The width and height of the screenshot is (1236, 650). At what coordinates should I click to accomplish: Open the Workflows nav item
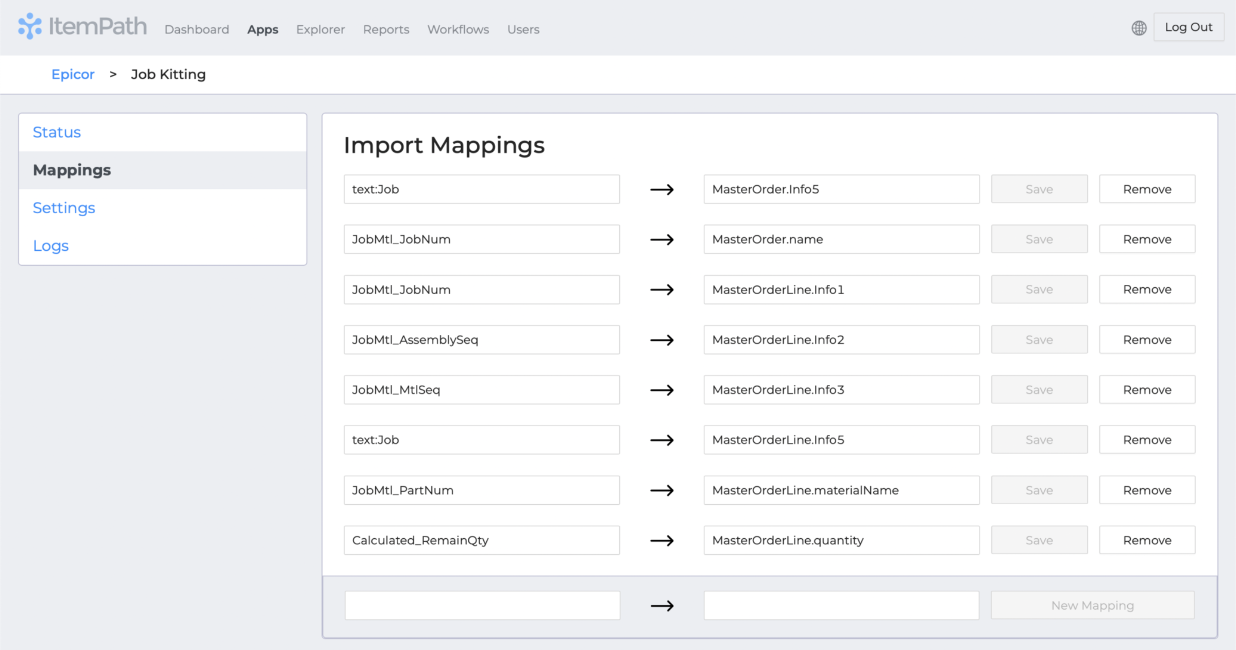click(x=458, y=29)
